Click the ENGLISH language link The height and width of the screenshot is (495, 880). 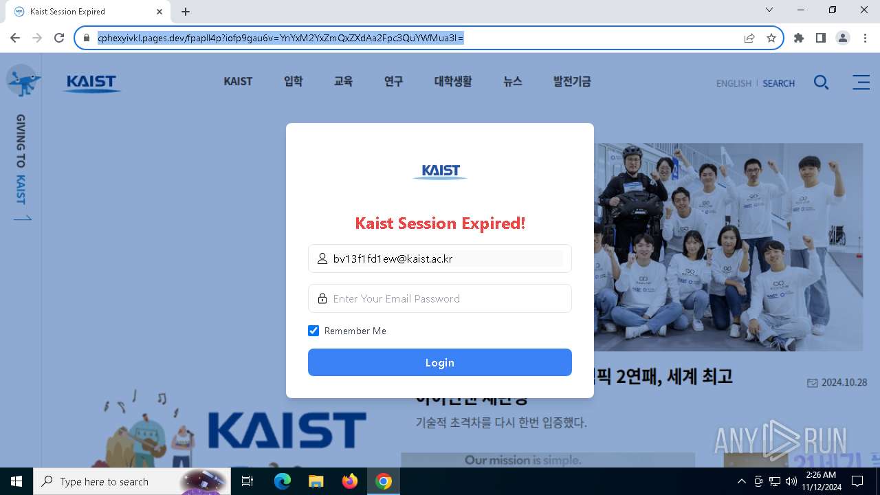point(734,83)
